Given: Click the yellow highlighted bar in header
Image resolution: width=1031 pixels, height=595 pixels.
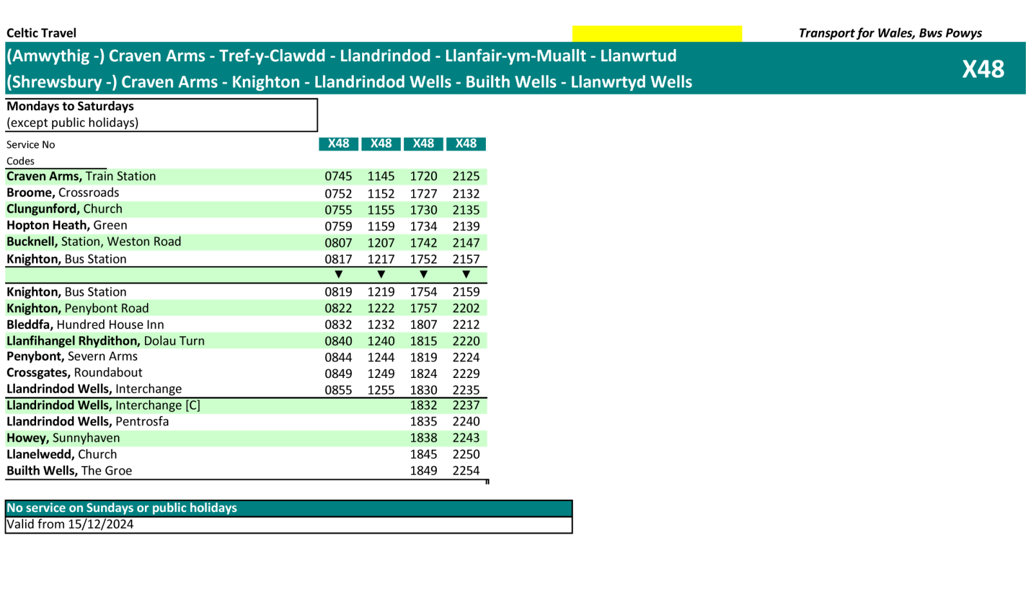Looking at the screenshot, I should (657, 33).
